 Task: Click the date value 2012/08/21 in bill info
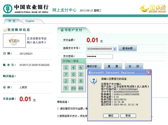[x=26, y=54]
